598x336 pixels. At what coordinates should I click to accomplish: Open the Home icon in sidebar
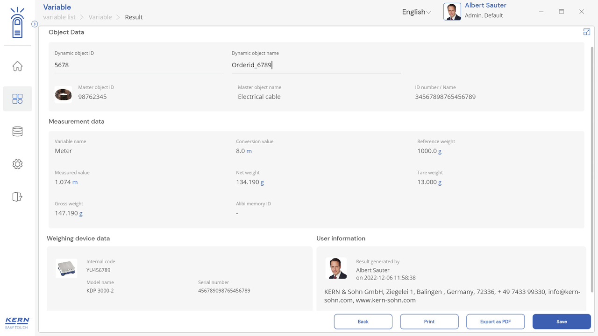(x=17, y=66)
